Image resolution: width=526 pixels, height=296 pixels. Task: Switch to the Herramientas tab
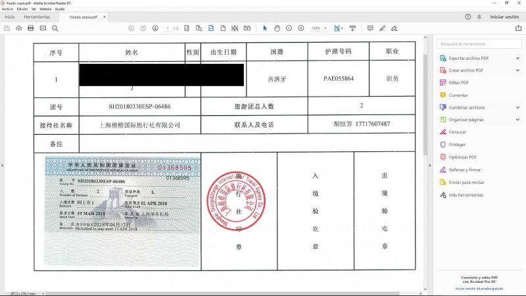37,17
